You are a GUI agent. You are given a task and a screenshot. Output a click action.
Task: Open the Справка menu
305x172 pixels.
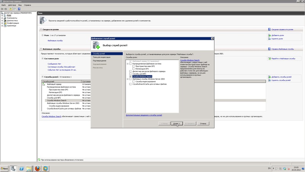click(27, 5)
